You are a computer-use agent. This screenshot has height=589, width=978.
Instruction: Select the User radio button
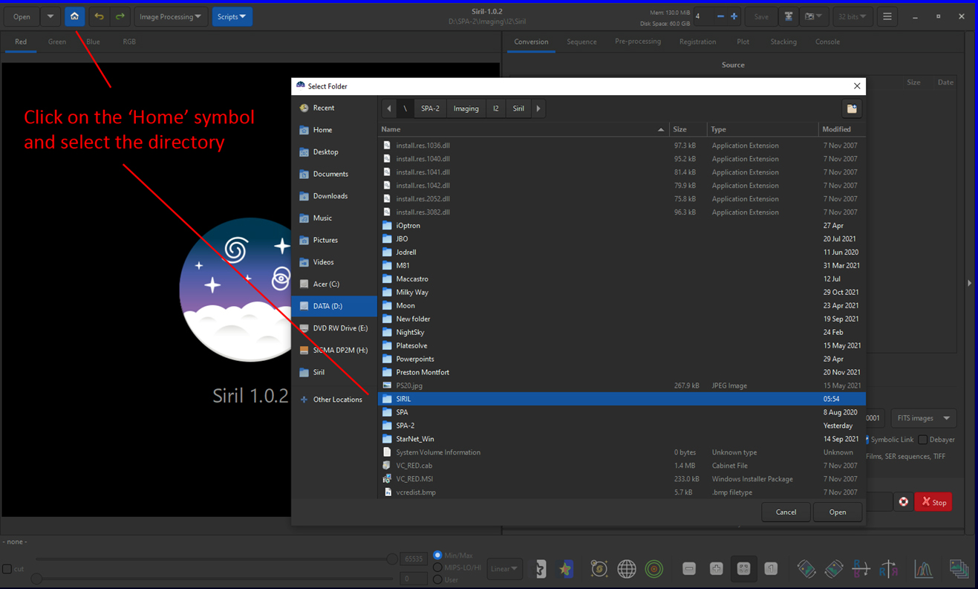438,579
